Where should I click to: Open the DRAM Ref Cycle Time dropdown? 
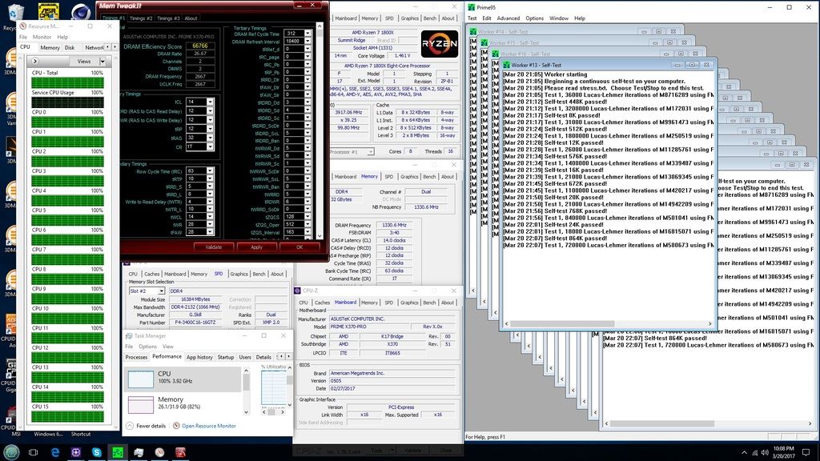(x=307, y=34)
